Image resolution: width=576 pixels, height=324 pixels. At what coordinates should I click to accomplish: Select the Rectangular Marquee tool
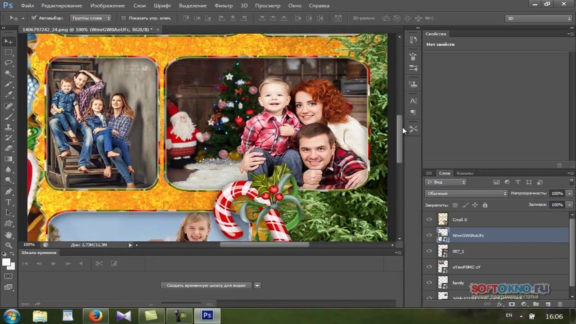9,52
